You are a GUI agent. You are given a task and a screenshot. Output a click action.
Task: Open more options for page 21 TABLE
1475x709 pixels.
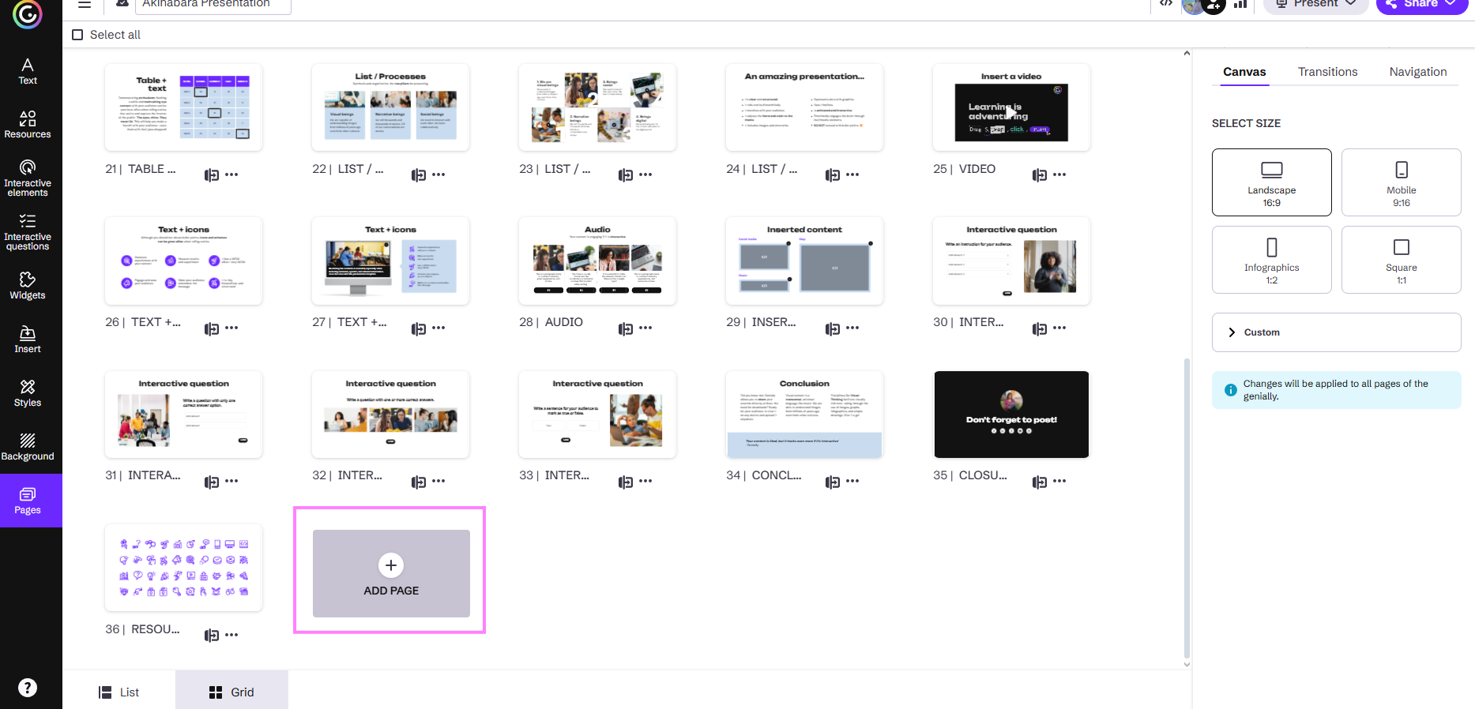coord(231,174)
